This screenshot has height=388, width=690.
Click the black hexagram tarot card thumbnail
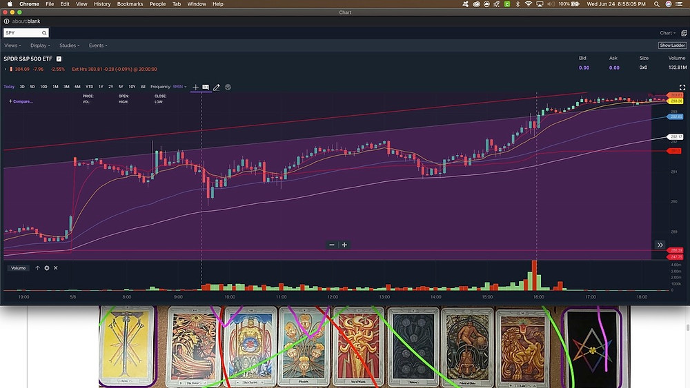pos(592,347)
